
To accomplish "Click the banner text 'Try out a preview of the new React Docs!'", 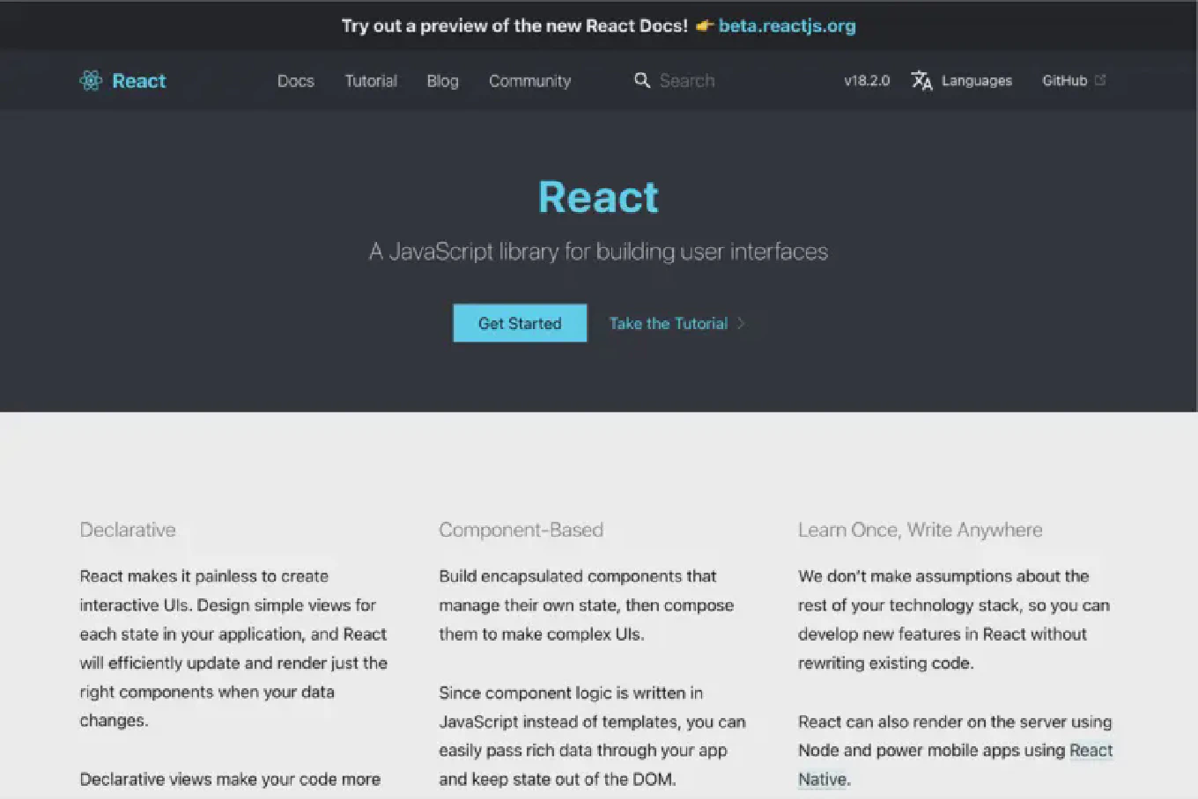I will coord(514,26).
